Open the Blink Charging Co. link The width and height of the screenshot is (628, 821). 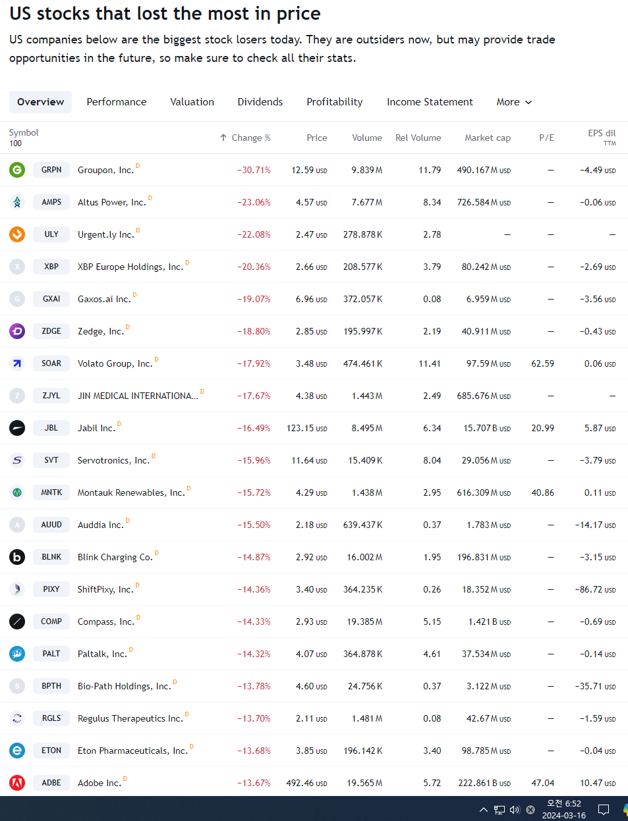coord(115,557)
